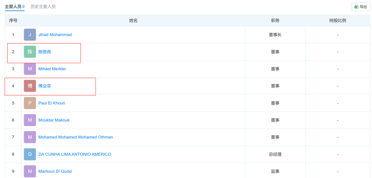Image resolution: width=372 pixels, height=178 pixels.
Task: Click the Excel icon in export button
Action: (356, 7)
